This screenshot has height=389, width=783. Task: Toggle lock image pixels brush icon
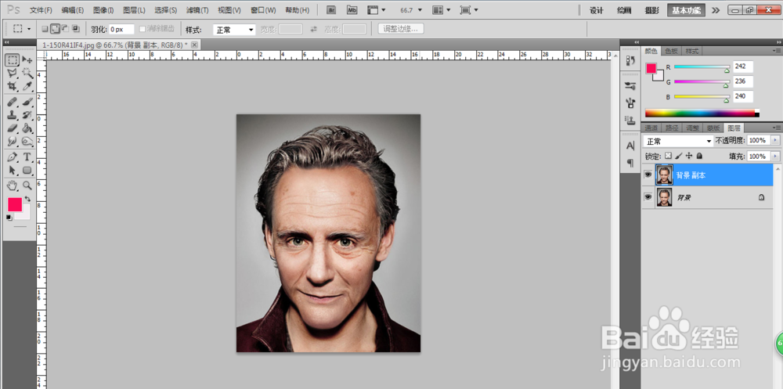pyautogui.click(x=679, y=156)
